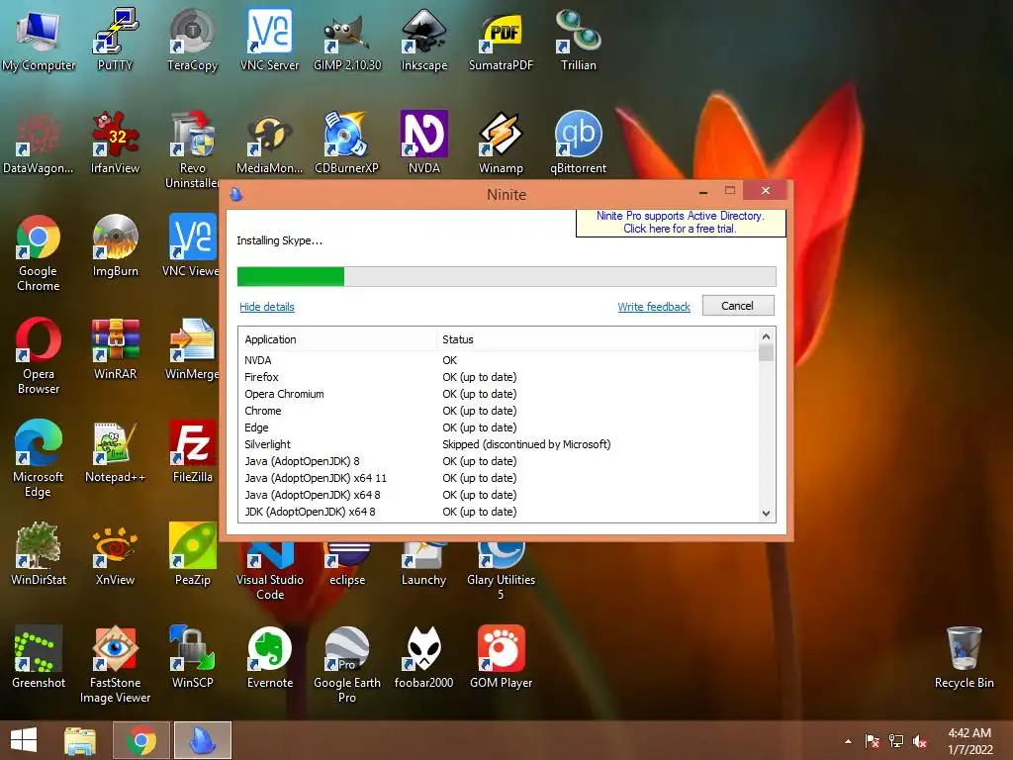Launch DataWagon desktop shortcut

coord(39,142)
